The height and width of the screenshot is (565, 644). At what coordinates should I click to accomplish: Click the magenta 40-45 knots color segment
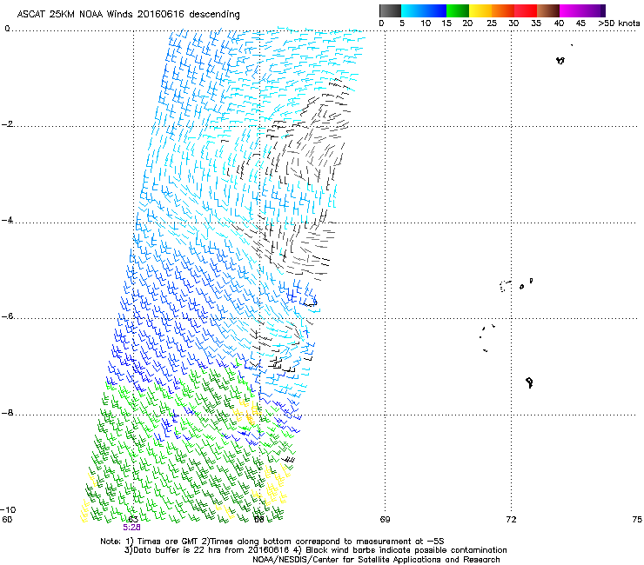[x=571, y=10]
